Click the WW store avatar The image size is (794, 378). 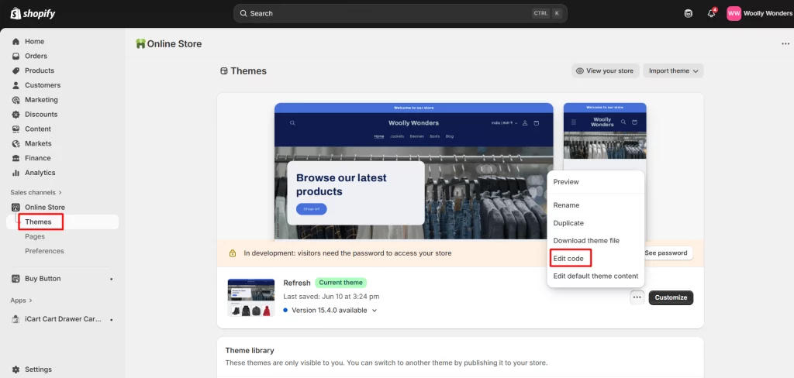click(x=734, y=14)
